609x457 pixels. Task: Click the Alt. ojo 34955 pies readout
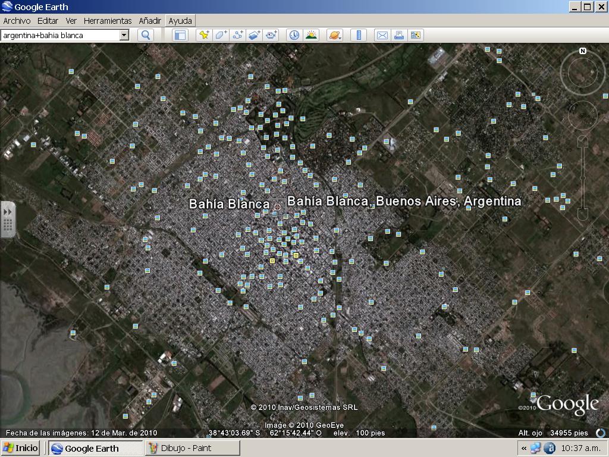(553, 433)
